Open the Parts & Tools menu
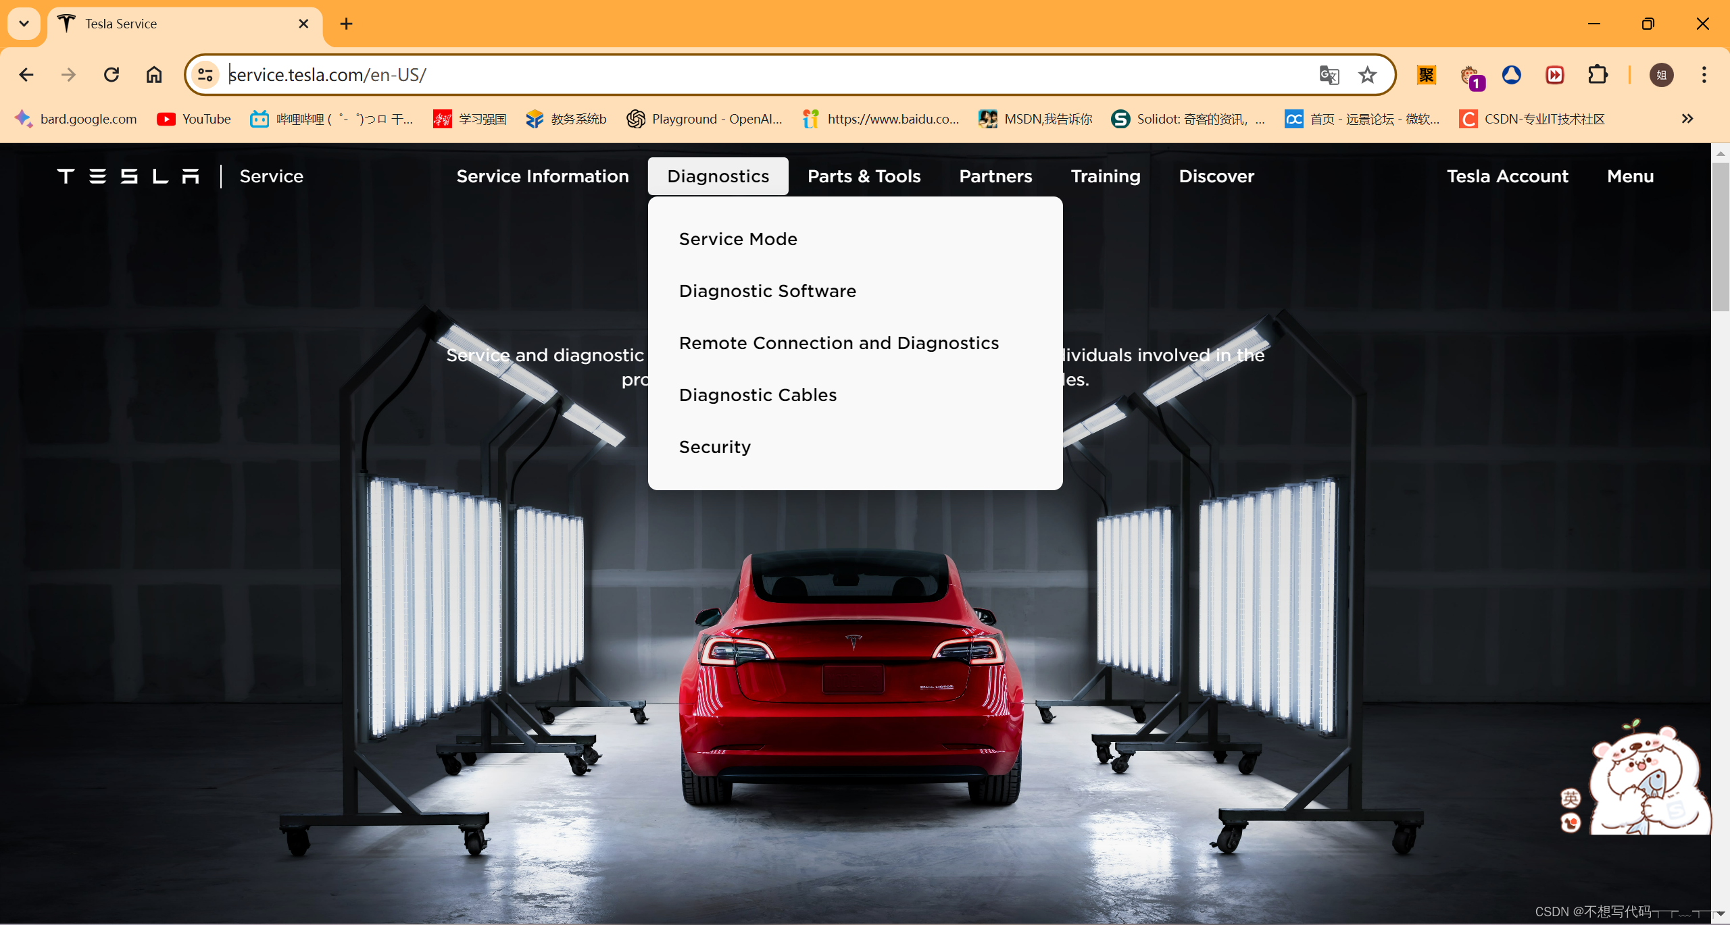 pos(864,176)
